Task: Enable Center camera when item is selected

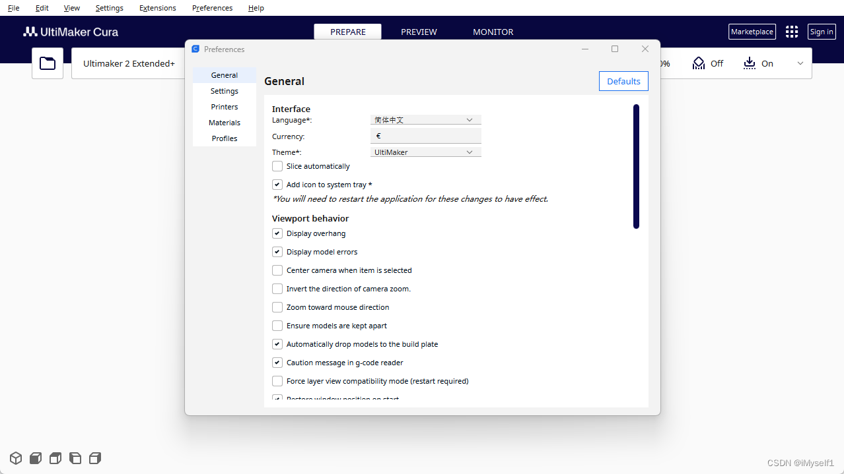Action: click(x=277, y=270)
